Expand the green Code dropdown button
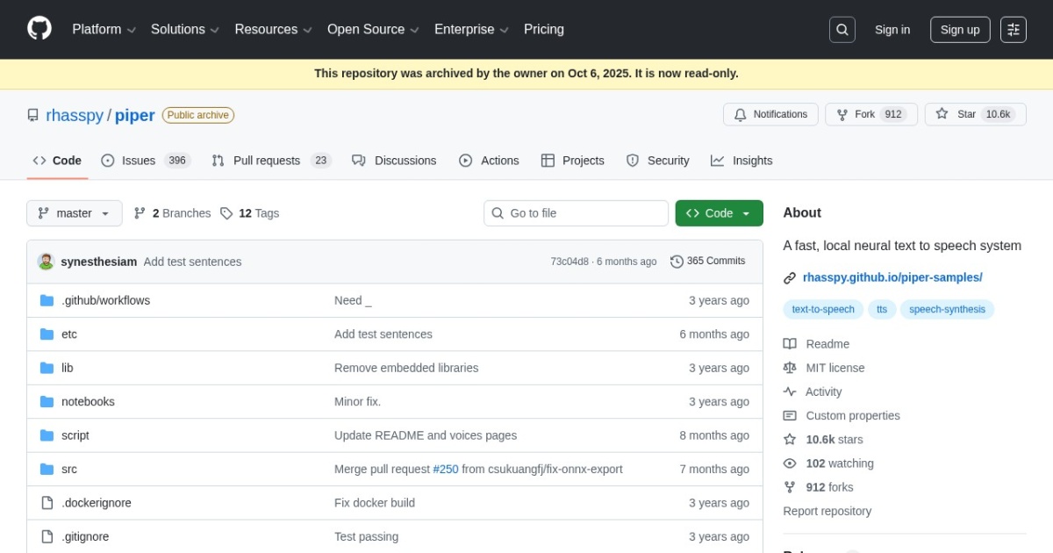This screenshot has width=1053, height=553. [x=719, y=213]
